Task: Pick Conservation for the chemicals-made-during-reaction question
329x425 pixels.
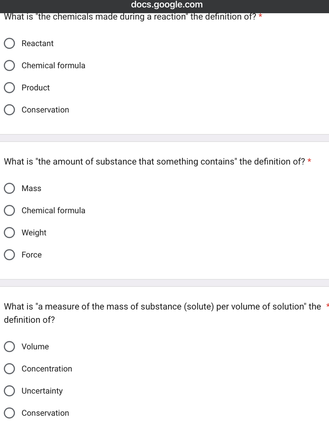Action: tap(10, 110)
